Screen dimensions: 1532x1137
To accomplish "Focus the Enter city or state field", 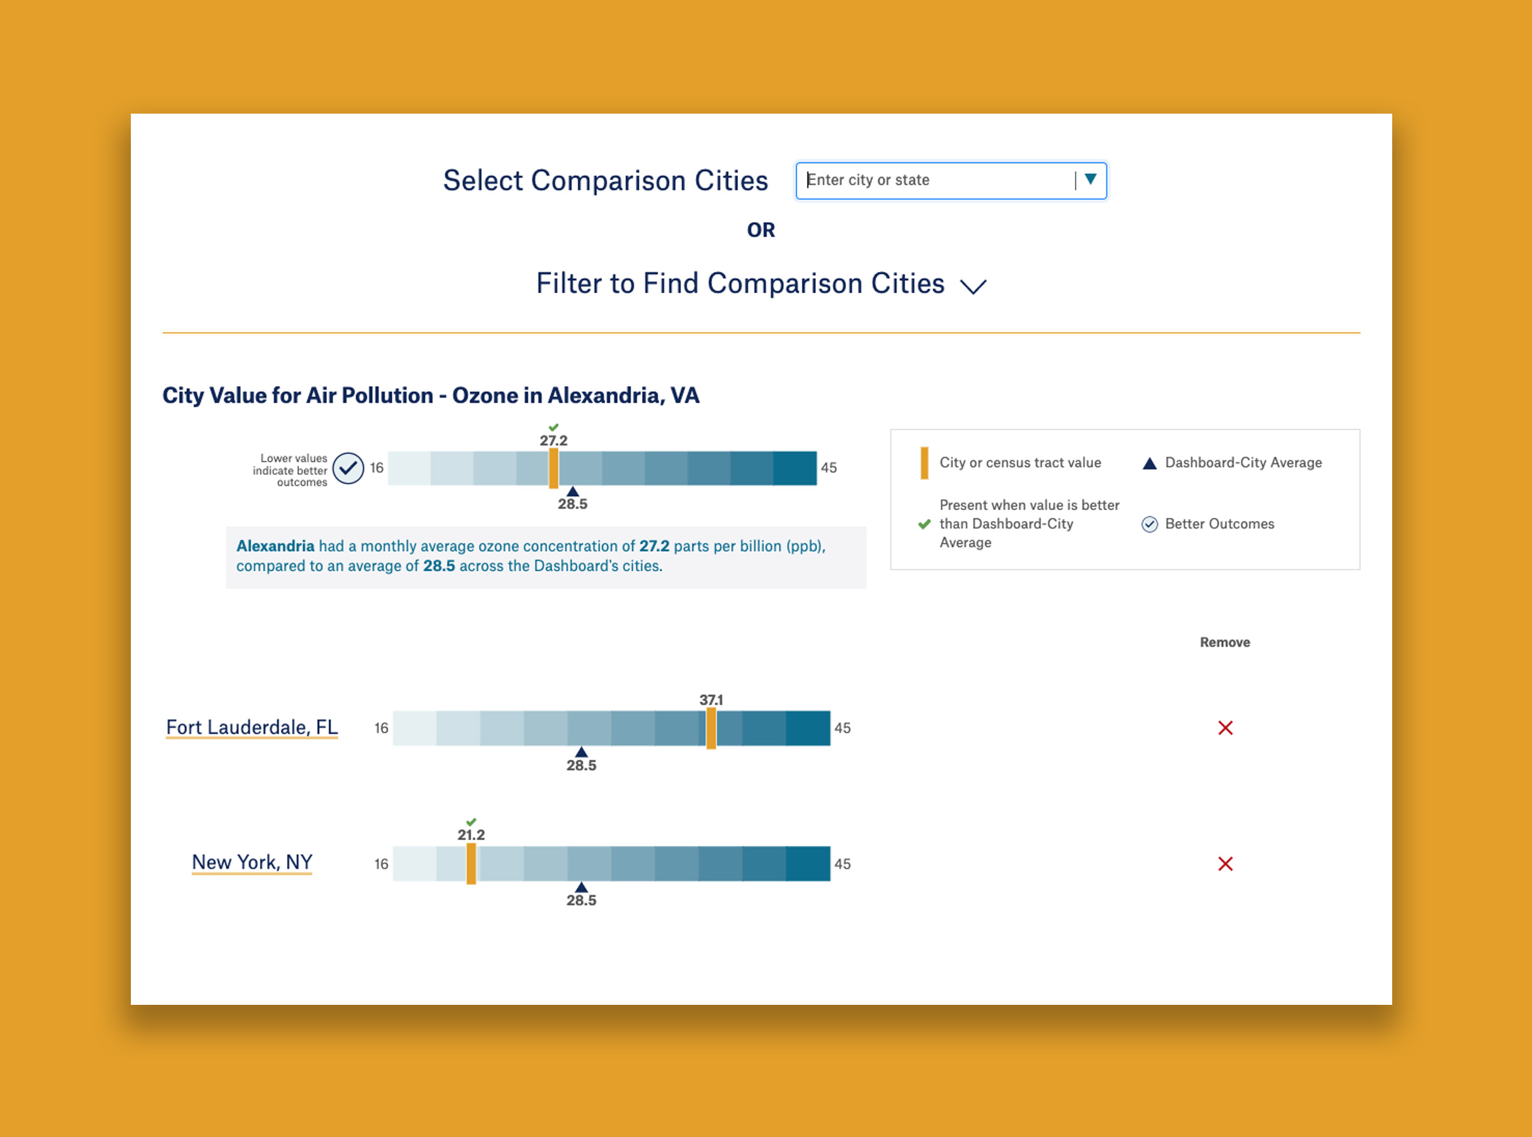I will [936, 180].
